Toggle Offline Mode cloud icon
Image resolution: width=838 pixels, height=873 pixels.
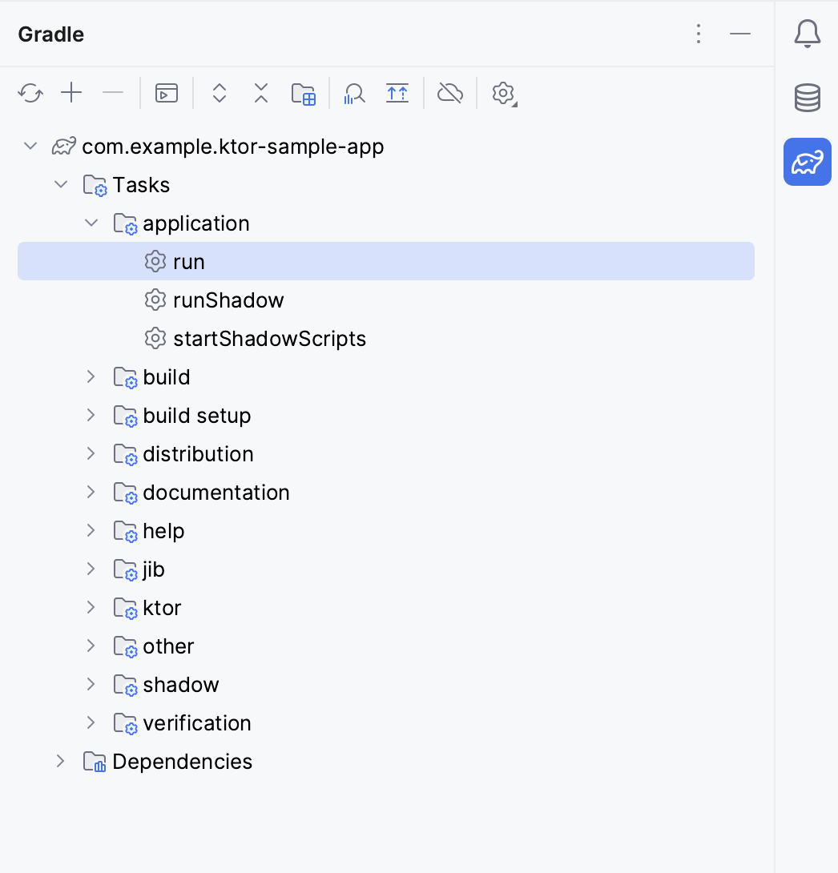pyautogui.click(x=450, y=93)
